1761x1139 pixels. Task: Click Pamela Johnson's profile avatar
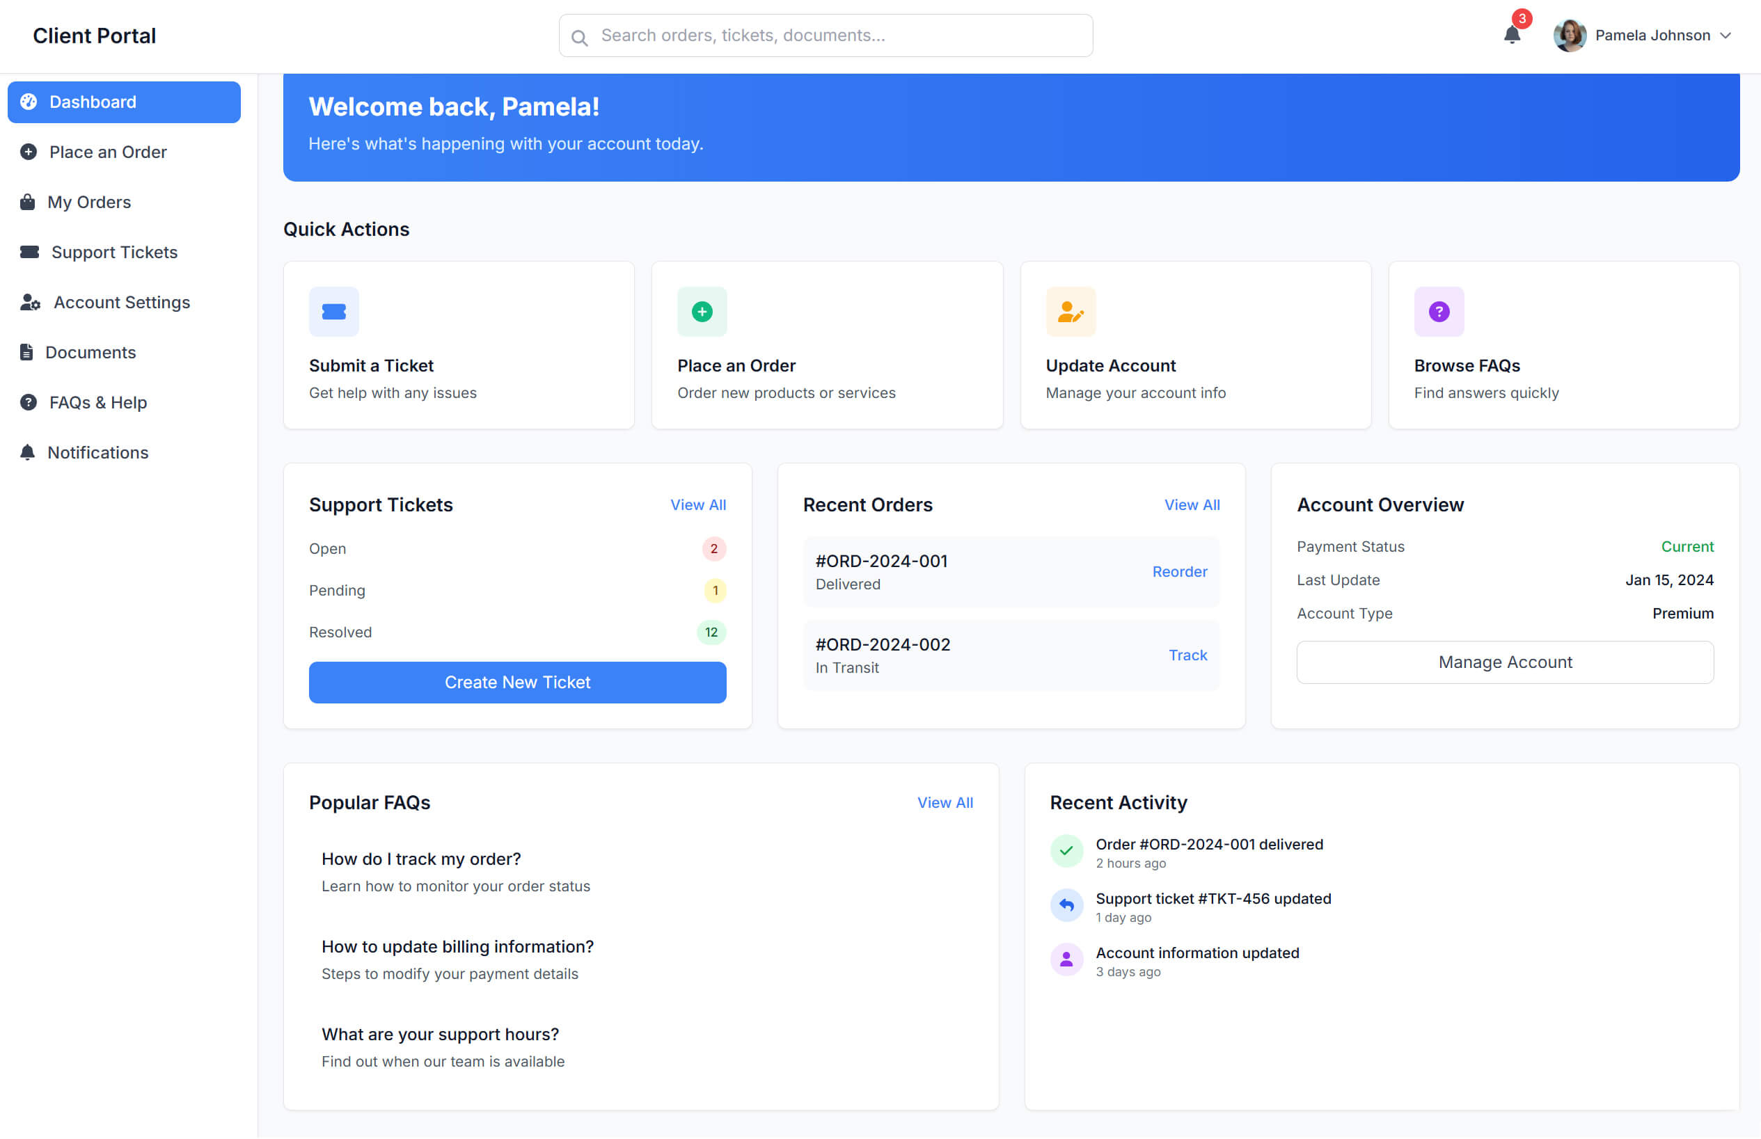1570,35
